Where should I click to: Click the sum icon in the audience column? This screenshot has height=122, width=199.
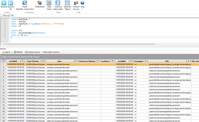coord(110,61)
